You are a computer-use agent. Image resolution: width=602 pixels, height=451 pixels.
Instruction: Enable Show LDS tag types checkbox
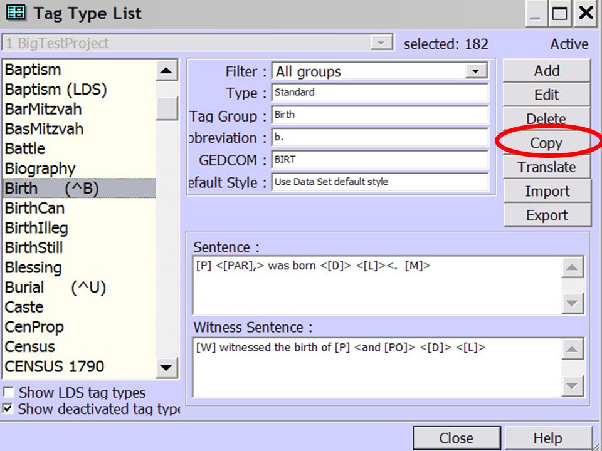[x=8, y=392]
